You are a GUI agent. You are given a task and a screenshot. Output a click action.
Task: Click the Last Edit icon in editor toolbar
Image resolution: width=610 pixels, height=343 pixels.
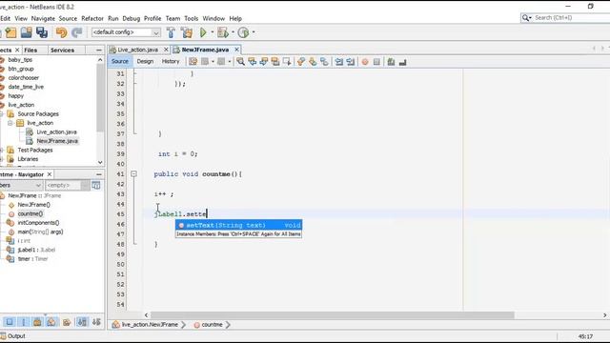(x=193, y=61)
